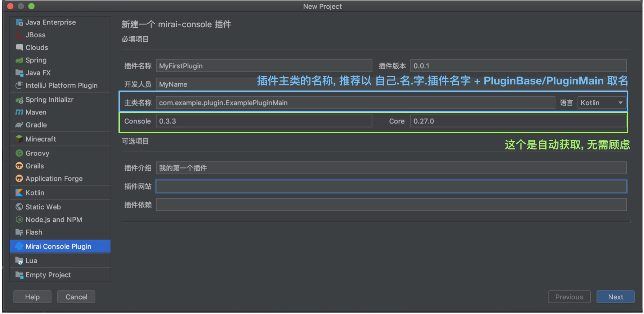
Task: Focus the MyFirstPlugin name field
Action: [x=264, y=66]
